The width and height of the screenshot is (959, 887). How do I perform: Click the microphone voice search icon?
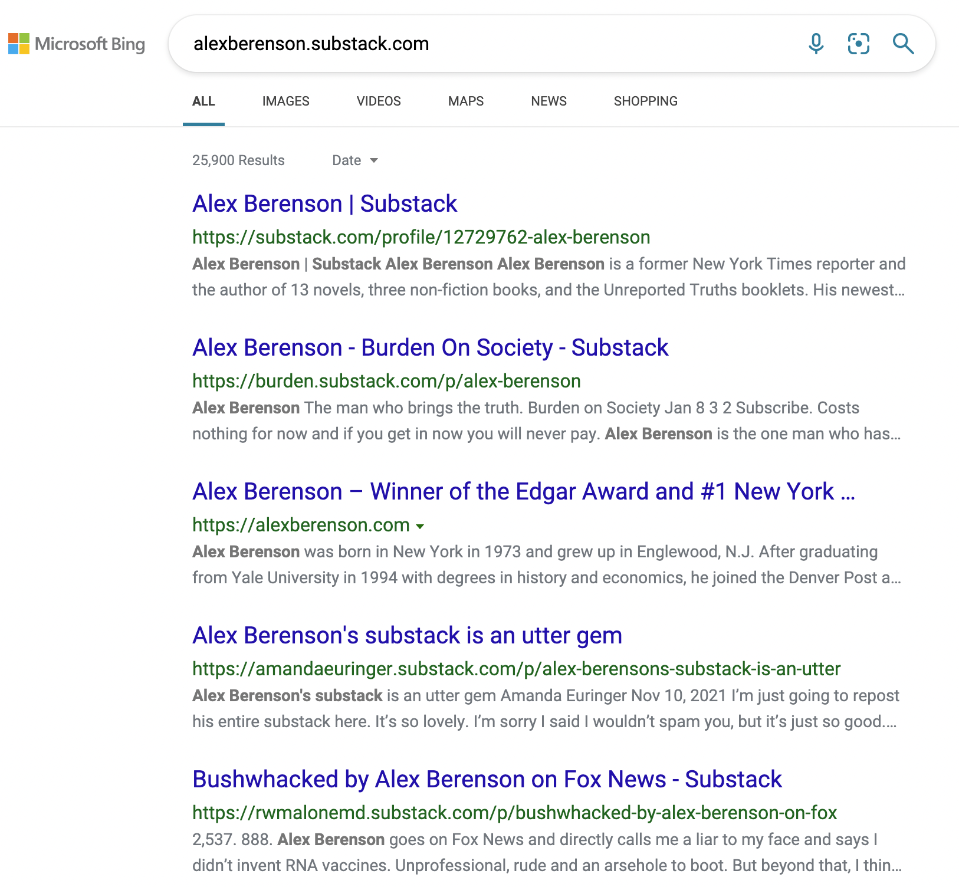[x=816, y=44]
